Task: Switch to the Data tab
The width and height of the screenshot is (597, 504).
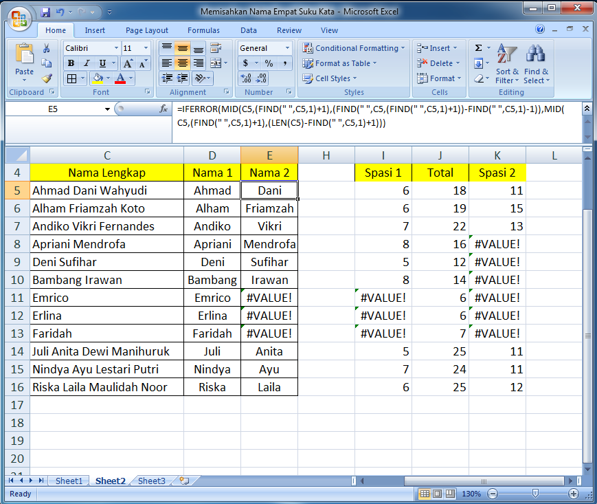Action: 248,30
